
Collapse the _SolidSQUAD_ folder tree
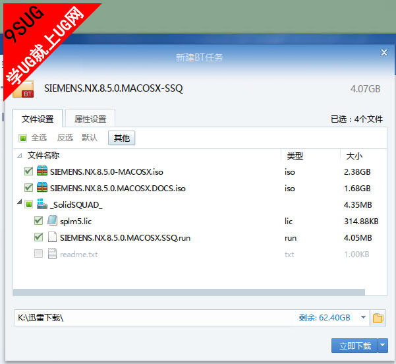(20, 202)
